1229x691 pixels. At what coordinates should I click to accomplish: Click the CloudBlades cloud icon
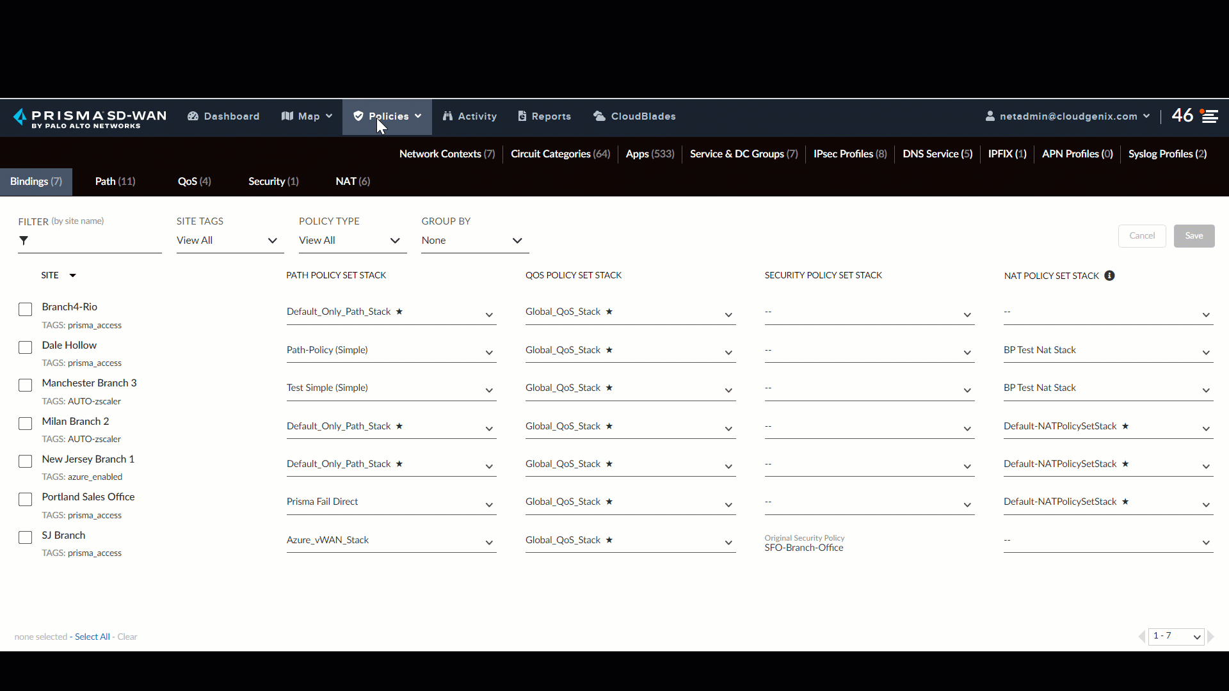pos(599,116)
